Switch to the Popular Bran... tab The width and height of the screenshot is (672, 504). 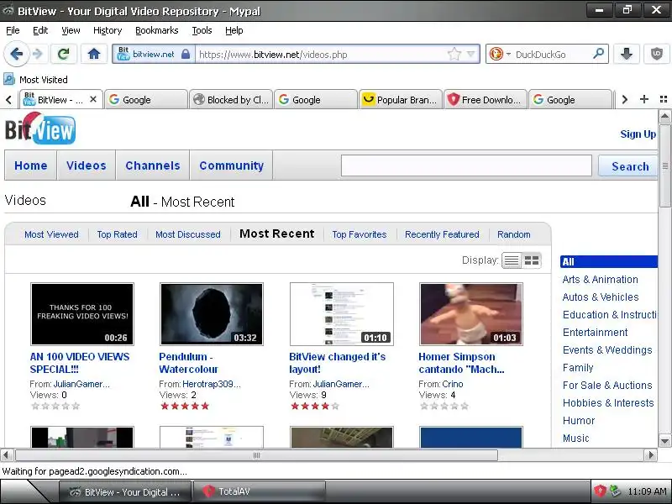pyautogui.click(x=400, y=99)
